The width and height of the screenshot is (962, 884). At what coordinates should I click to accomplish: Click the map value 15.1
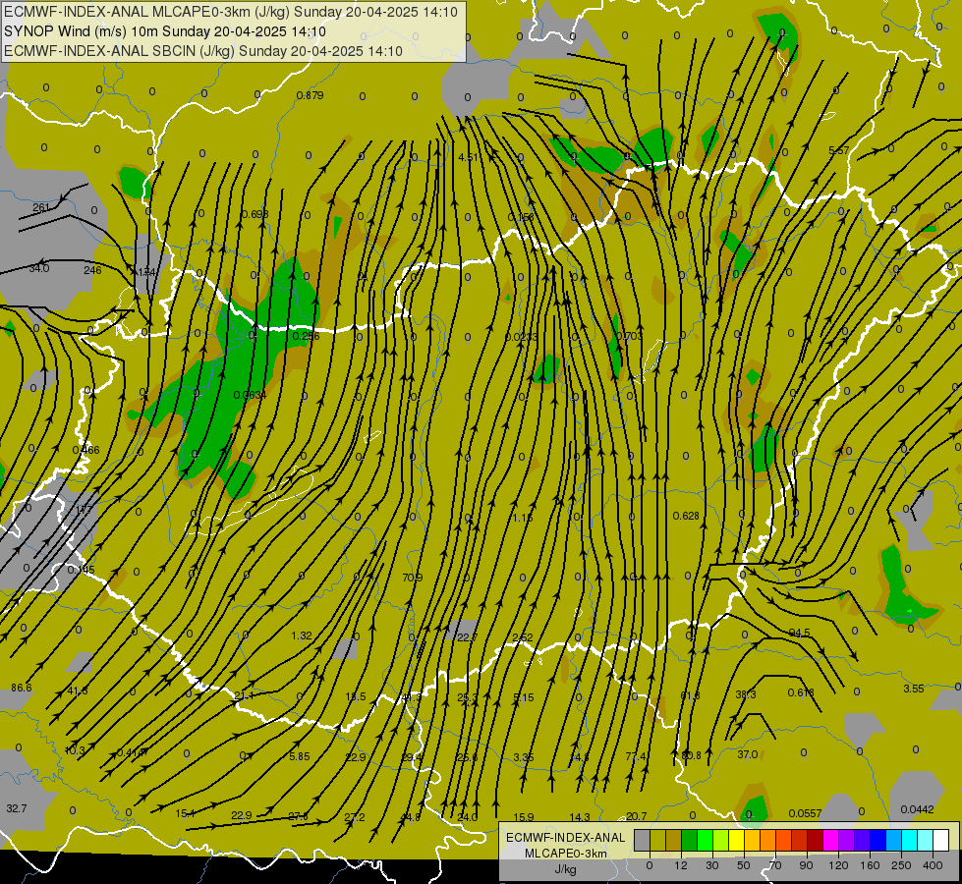pos(185,813)
